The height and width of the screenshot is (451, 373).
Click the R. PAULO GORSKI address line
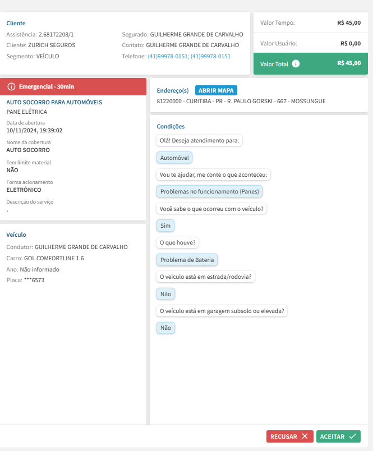[x=241, y=102]
